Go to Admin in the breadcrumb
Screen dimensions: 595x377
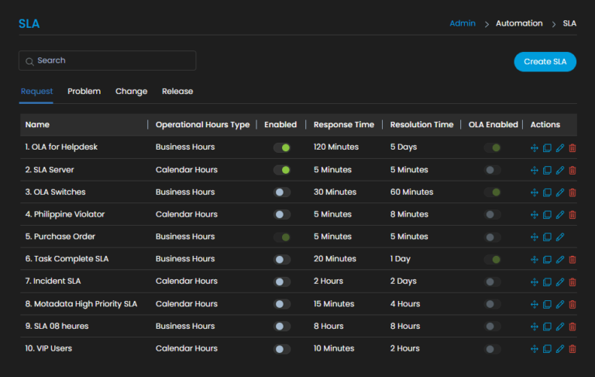click(463, 23)
